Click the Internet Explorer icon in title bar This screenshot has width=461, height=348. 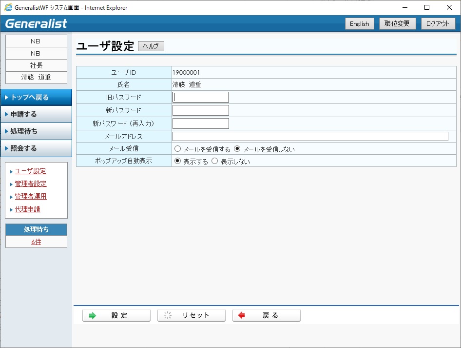(x=8, y=7)
